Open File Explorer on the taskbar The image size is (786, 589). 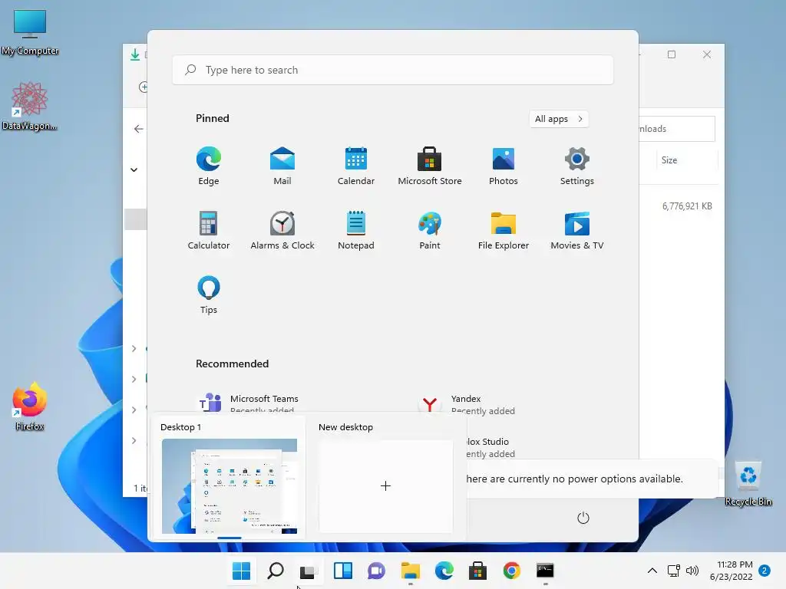(x=411, y=571)
